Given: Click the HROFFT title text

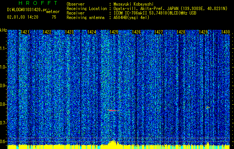Looking at the screenshot, I should [x=38, y=3].
